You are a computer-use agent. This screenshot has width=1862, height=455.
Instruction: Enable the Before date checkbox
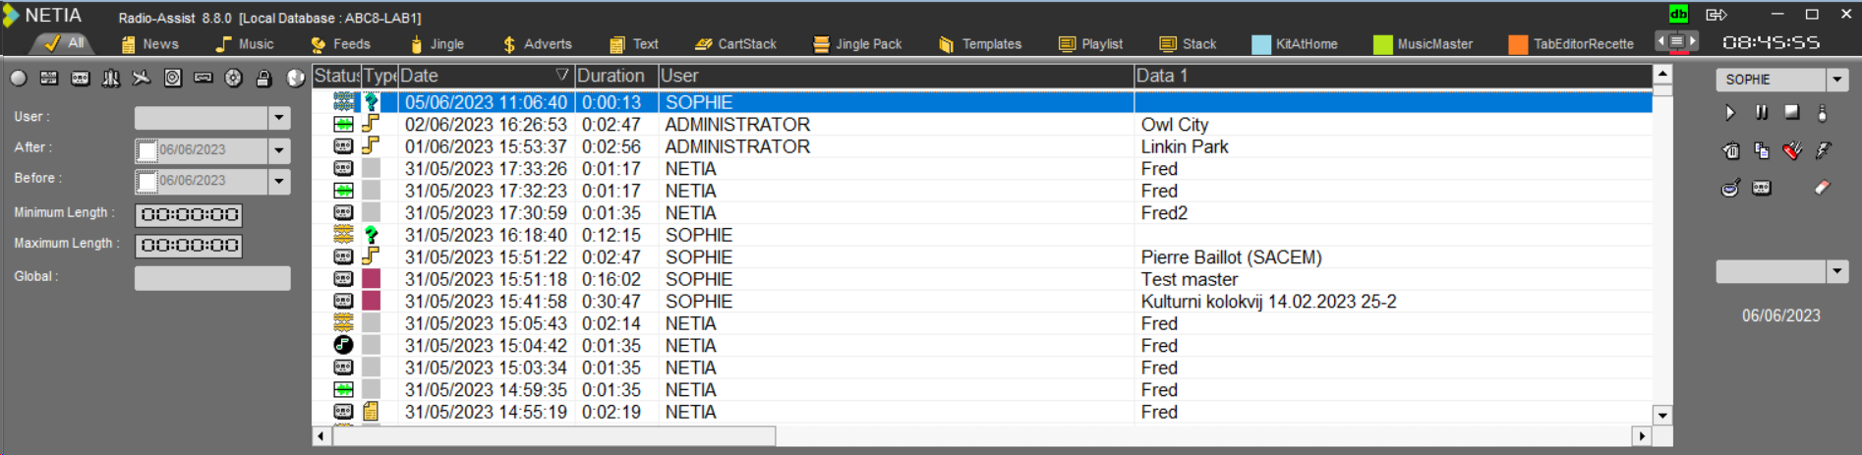pyautogui.click(x=147, y=181)
